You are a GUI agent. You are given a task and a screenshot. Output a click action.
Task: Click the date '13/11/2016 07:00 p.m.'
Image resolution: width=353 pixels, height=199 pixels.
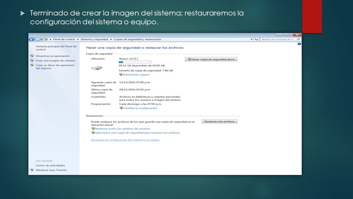135,82
